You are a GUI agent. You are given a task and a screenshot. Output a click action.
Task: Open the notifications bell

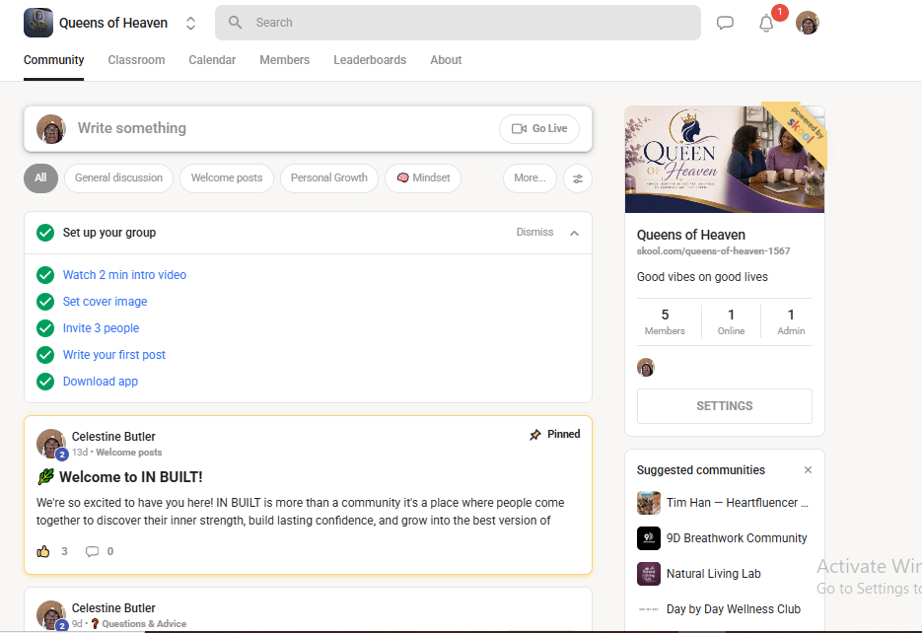[766, 24]
